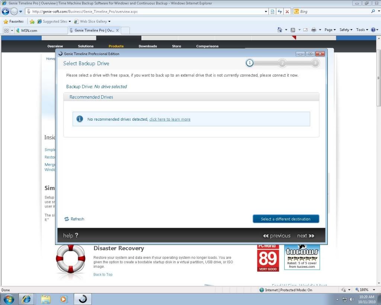Open the website's Products nav item
Viewport: 381px width, 305px height.
click(x=116, y=46)
